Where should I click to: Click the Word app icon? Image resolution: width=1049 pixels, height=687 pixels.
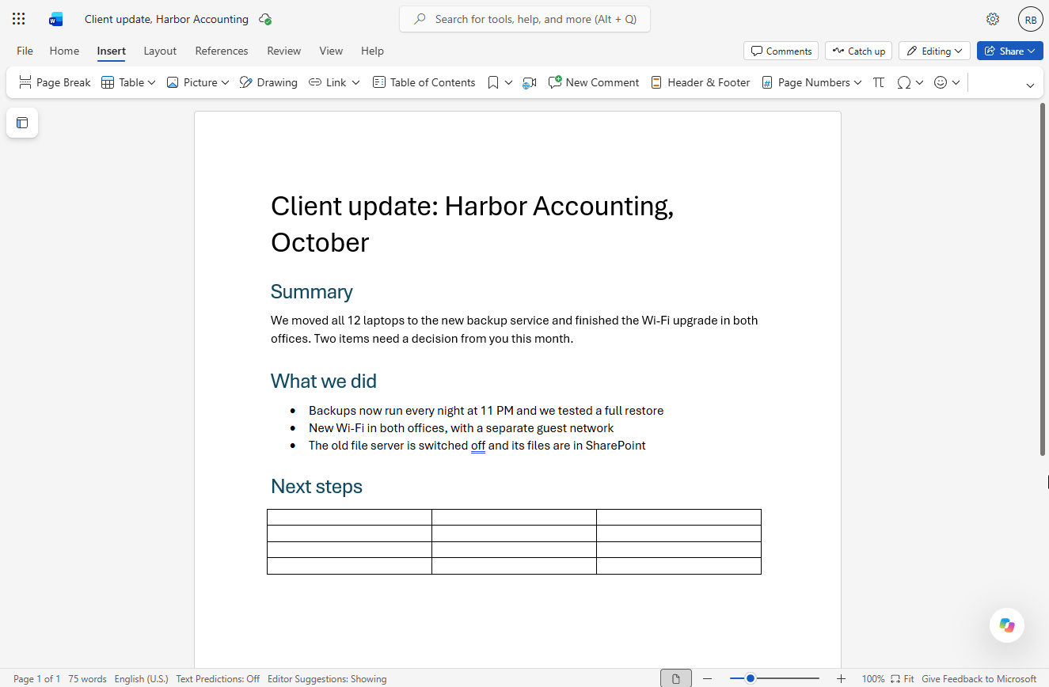tap(55, 19)
